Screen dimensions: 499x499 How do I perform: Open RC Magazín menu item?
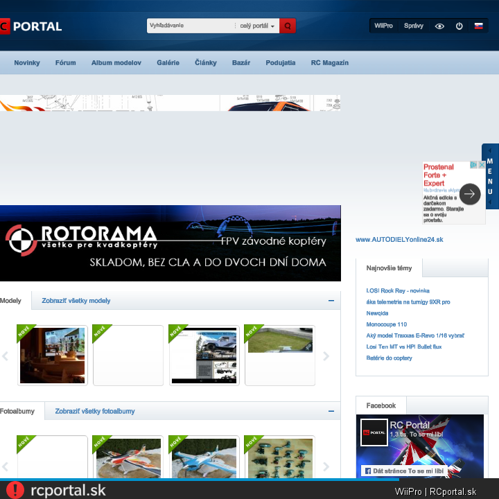point(330,62)
